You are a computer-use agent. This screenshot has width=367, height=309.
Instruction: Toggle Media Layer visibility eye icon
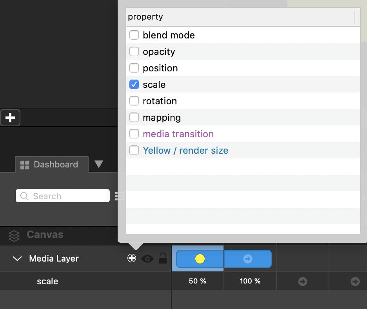pyautogui.click(x=147, y=258)
